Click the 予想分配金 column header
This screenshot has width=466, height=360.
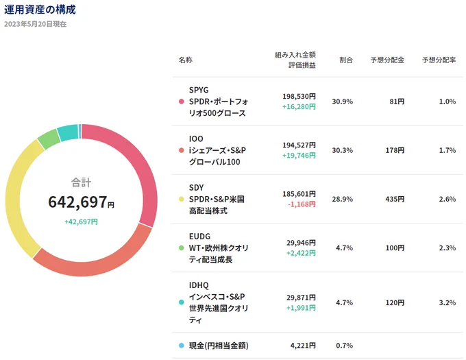pyautogui.click(x=387, y=60)
